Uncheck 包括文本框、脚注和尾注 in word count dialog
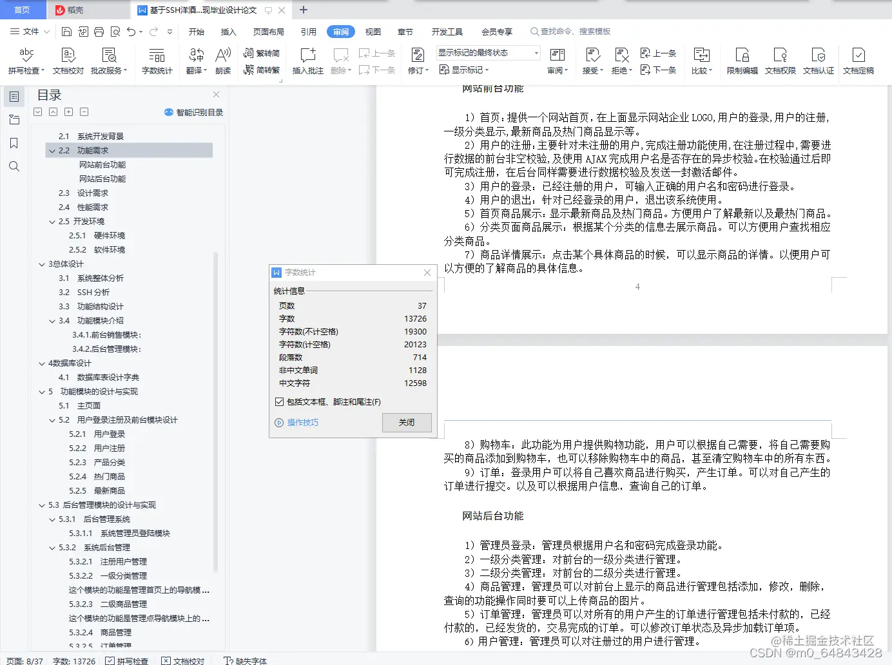 279,401
